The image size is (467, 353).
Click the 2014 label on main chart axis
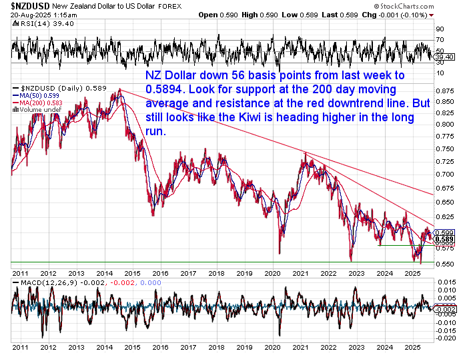pyautogui.click(x=105, y=273)
